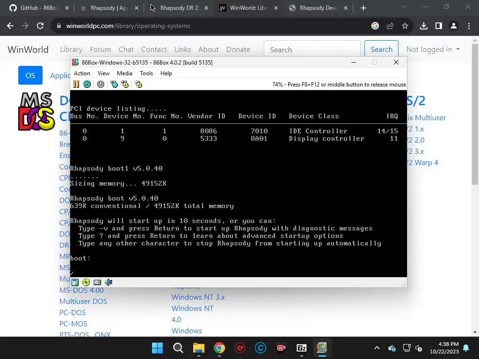479x359 pixels.
Task: Send Ctrl+Alt+Esc icon in 86Box toolbar
Action: (125, 84)
